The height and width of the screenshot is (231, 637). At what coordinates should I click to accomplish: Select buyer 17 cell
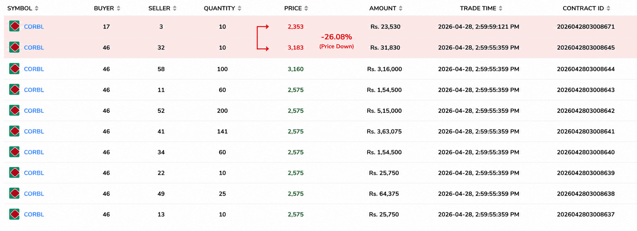pyautogui.click(x=106, y=27)
